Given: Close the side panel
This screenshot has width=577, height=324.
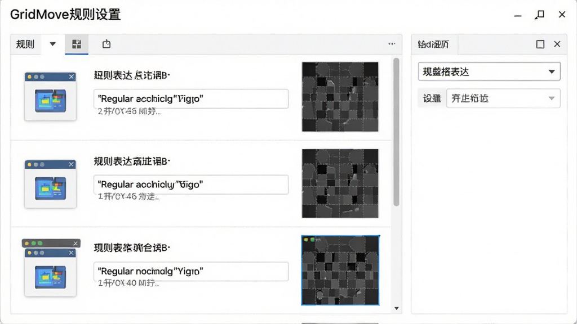Looking at the screenshot, I should [557, 44].
